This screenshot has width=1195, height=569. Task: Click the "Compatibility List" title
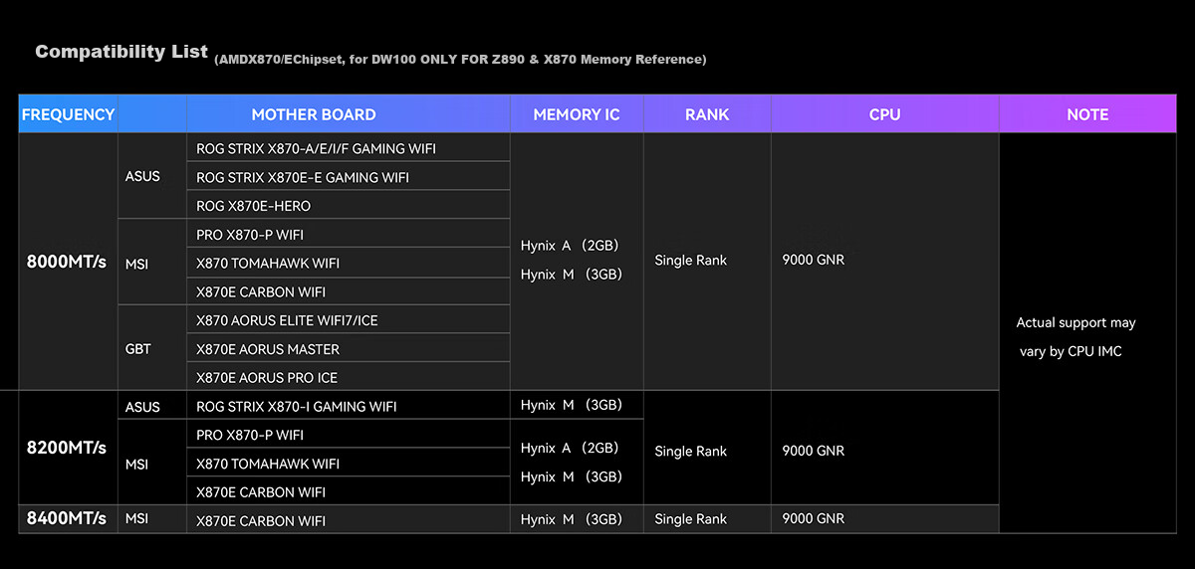(x=121, y=52)
